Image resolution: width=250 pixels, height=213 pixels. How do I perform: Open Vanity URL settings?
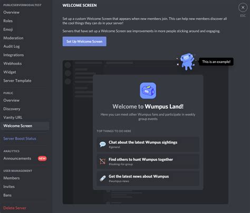click(13, 118)
